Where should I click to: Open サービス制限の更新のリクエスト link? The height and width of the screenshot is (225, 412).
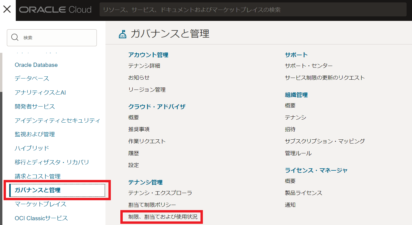click(x=325, y=78)
